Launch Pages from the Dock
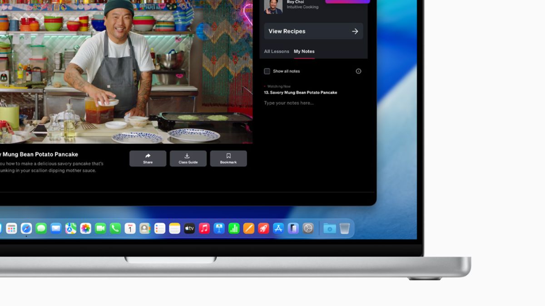 click(x=249, y=228)
